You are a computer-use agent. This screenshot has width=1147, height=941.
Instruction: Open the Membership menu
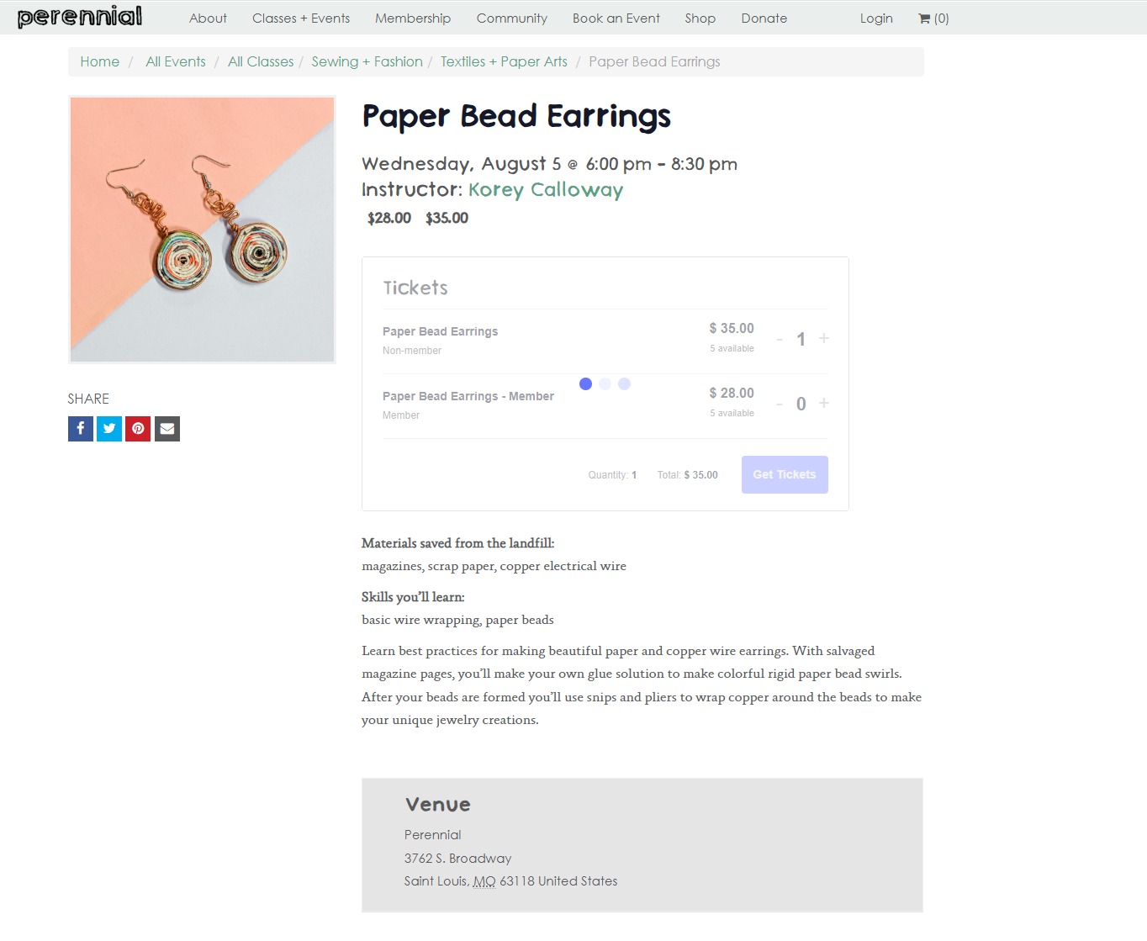pyautogui.click(x=413, y=19)
